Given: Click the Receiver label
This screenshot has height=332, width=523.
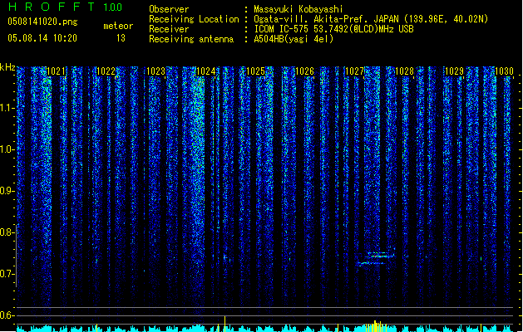Looking at the screenshot, I should [169, 29].
